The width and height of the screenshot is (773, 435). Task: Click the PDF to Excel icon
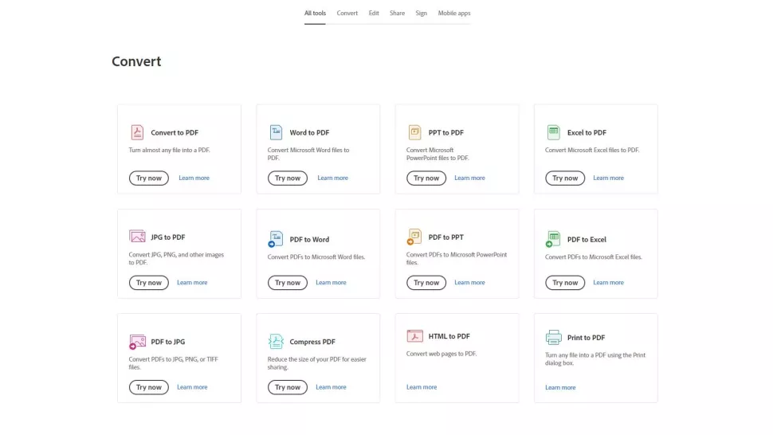point(552,239)
